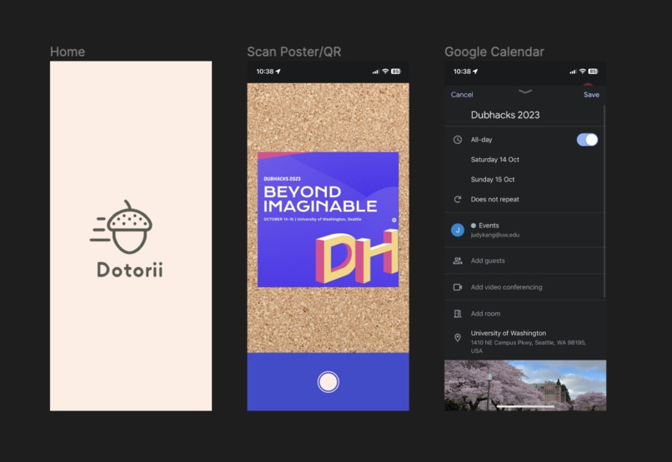Click 10:38 time in Scan screen status bar
This screenshot has height=462, width=672.
[264, 72]
